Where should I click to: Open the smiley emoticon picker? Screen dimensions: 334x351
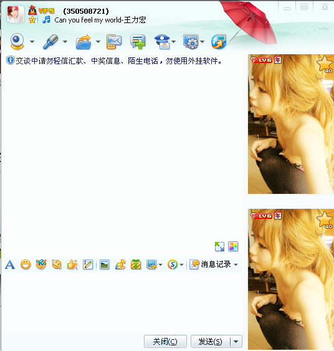coord(26,264)
